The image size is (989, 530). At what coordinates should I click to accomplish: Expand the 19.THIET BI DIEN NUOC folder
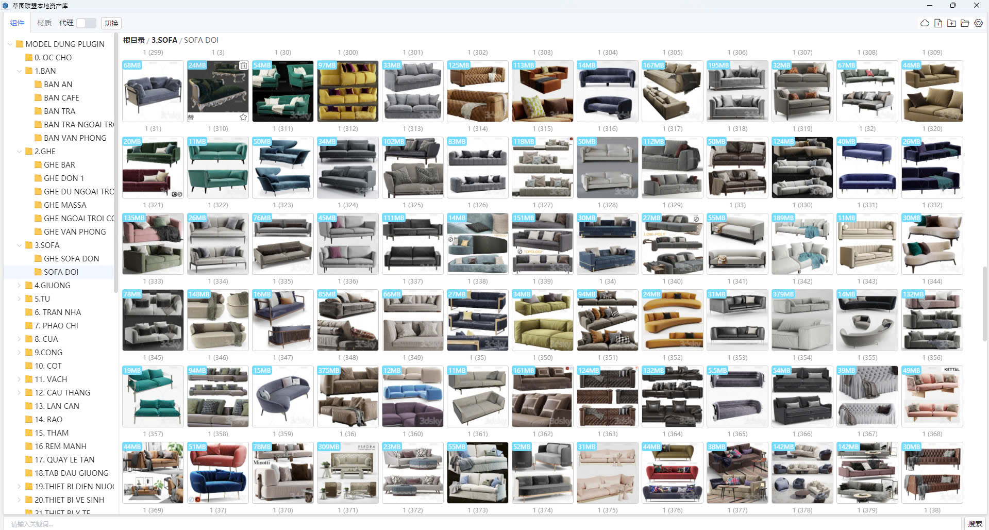[20, 487]
